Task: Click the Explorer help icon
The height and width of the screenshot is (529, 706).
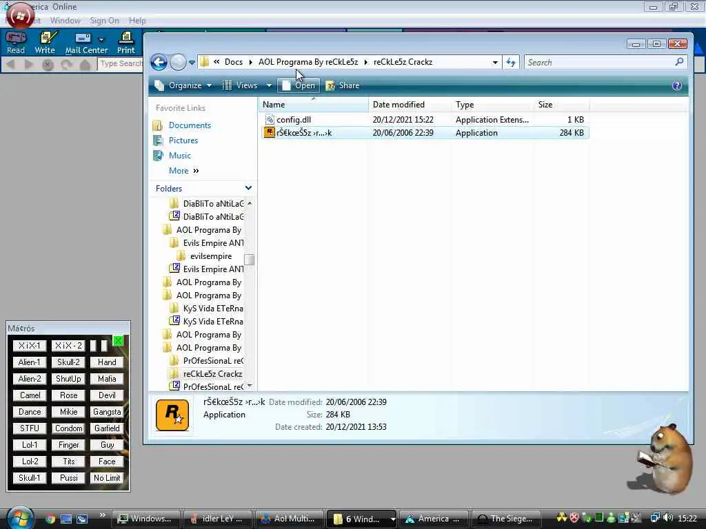Action: [x=677, y=85]
